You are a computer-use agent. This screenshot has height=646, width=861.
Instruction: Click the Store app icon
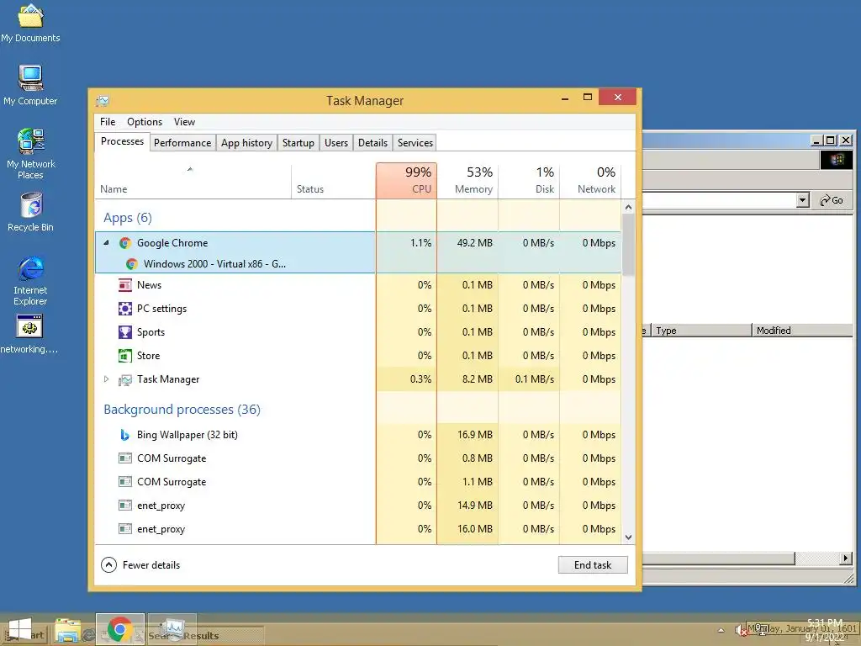(x=125, y=356)
